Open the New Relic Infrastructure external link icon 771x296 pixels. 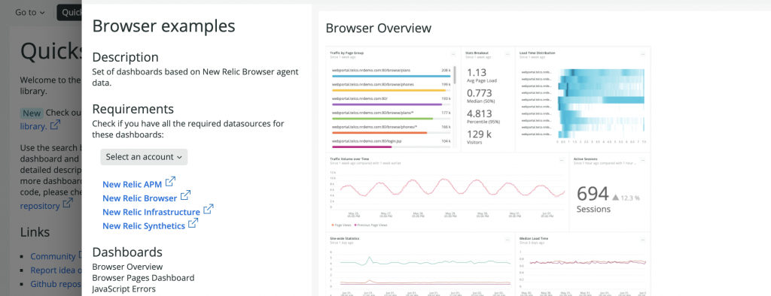tap(209, 209)
